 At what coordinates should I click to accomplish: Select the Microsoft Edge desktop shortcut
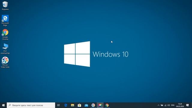(x=5, y=21)
